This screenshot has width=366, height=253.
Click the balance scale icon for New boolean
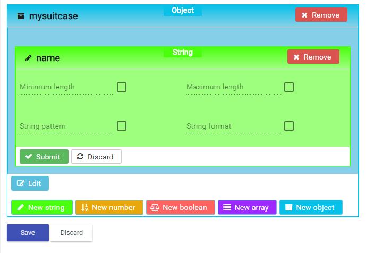coord(155,207)
